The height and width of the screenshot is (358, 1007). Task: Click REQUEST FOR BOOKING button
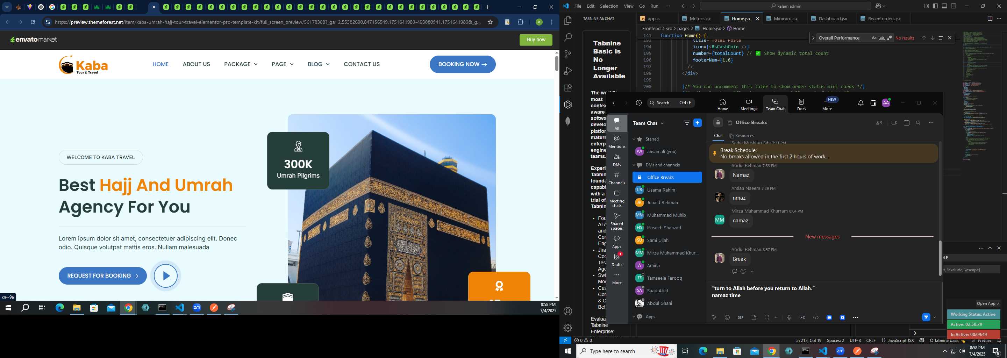(102, 276)
